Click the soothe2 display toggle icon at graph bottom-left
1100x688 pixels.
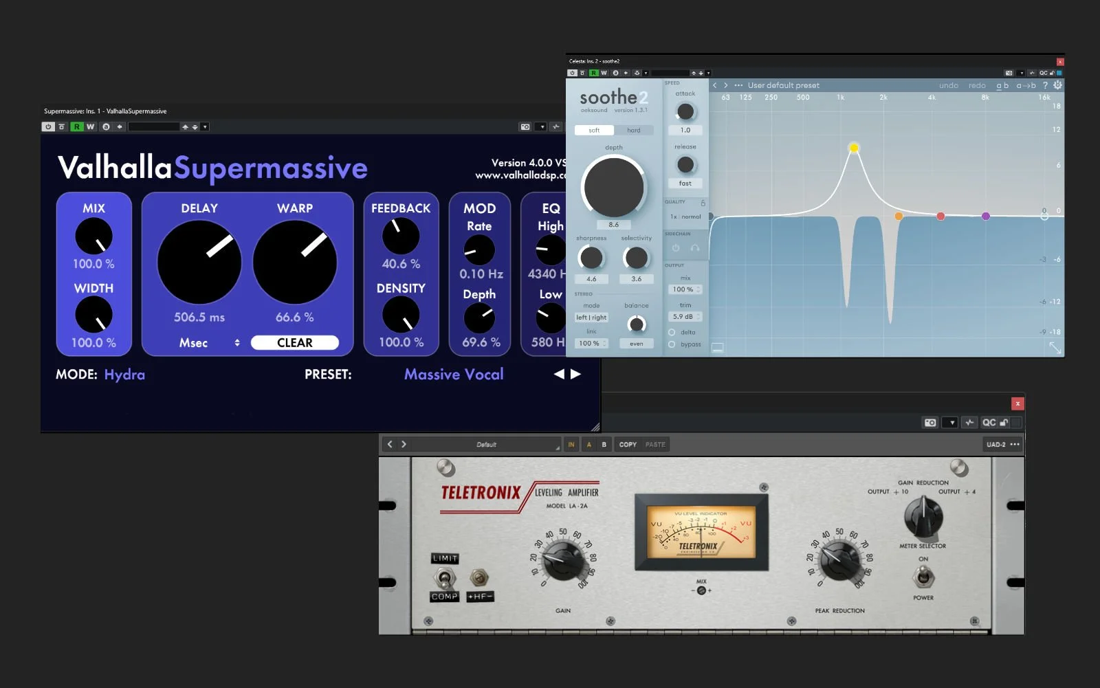[717, 348]
